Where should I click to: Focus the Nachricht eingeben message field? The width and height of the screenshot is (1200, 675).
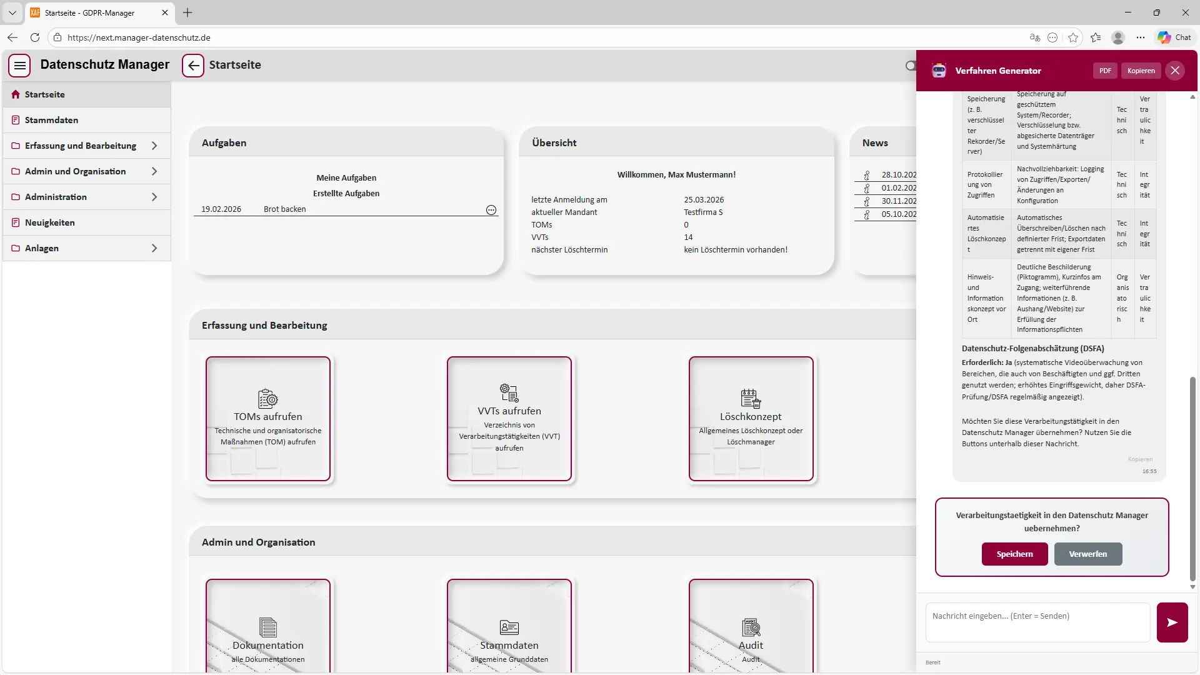(1037, 622)
